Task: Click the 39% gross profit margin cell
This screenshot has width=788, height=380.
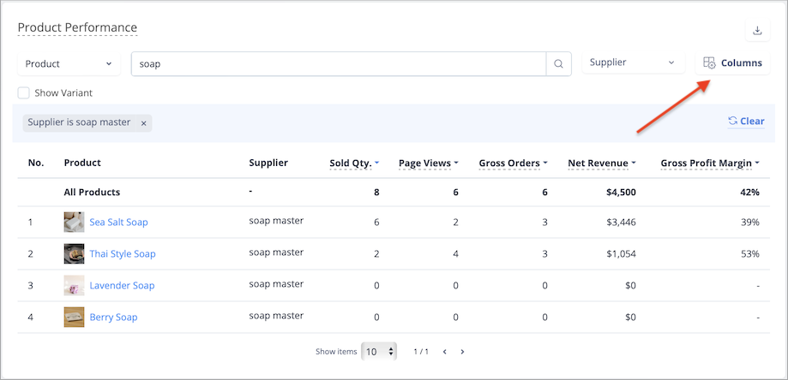Action: (749, 222)
